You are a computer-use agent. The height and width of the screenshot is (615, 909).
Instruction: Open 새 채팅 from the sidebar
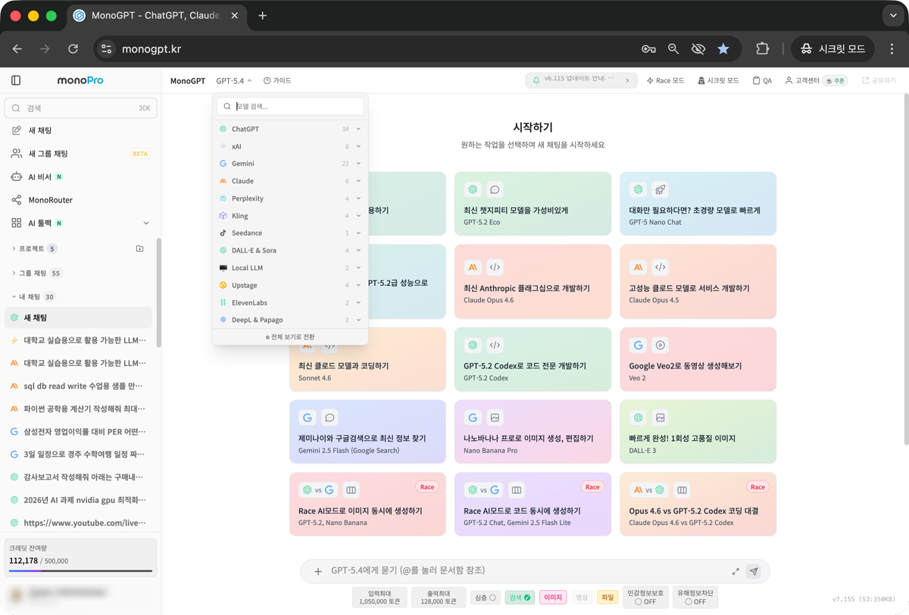click(79, 130)
